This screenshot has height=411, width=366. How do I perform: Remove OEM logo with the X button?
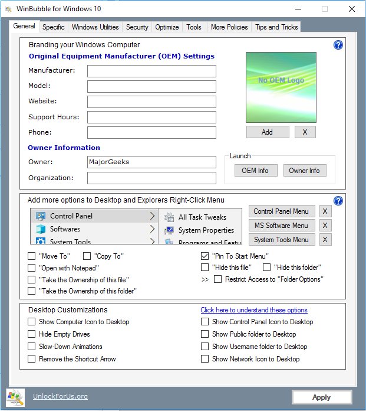tap(305, 132)
